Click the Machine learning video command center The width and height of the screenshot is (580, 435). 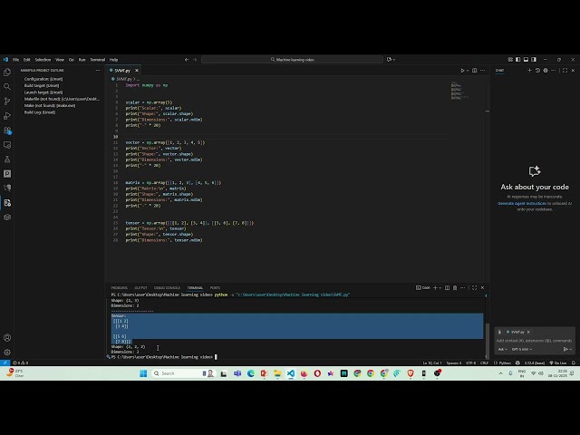click(x=292, y=60)
